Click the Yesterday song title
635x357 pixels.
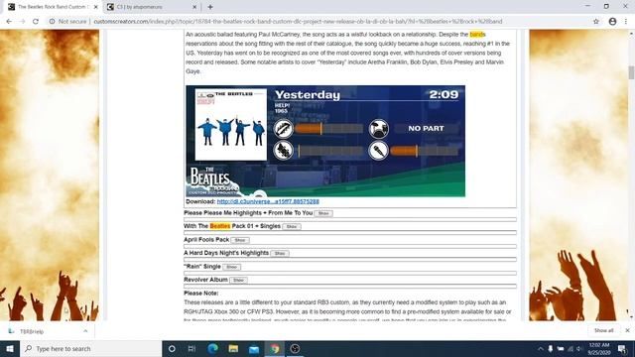[308, 95]
